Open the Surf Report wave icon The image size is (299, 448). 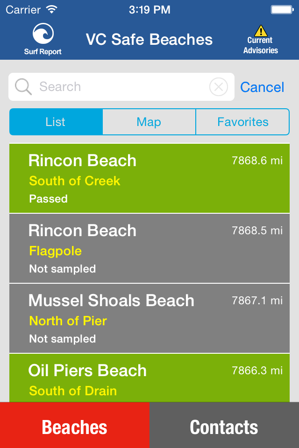click(43, 34)
